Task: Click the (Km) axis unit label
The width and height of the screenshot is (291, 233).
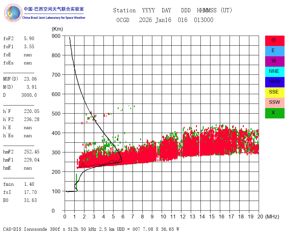Action: (x=57, y=29)
